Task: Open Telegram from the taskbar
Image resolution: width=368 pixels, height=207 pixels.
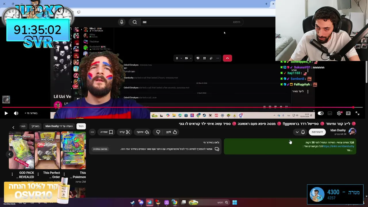Action: [149, 202]
